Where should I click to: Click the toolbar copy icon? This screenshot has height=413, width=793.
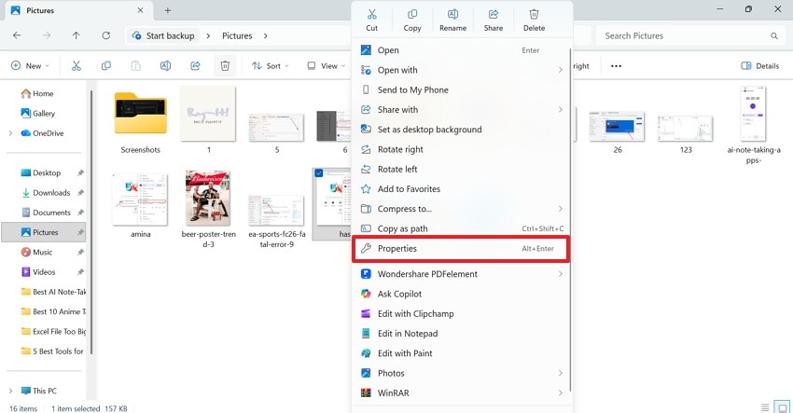[106, 65]
